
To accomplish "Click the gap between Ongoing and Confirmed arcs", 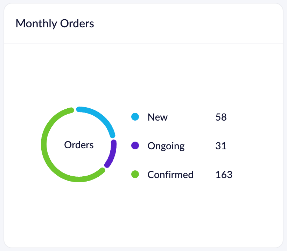I will 105,168.
